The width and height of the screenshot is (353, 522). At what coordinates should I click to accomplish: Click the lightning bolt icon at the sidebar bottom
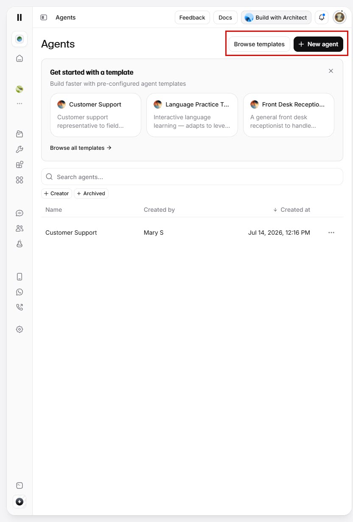(20, 502)
